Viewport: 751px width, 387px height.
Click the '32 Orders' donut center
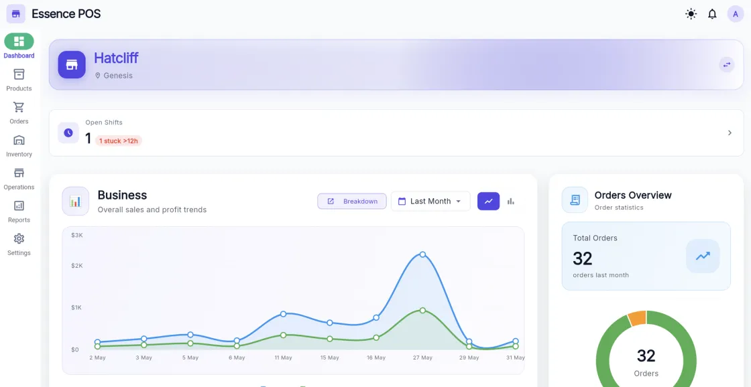click(646, 363)
